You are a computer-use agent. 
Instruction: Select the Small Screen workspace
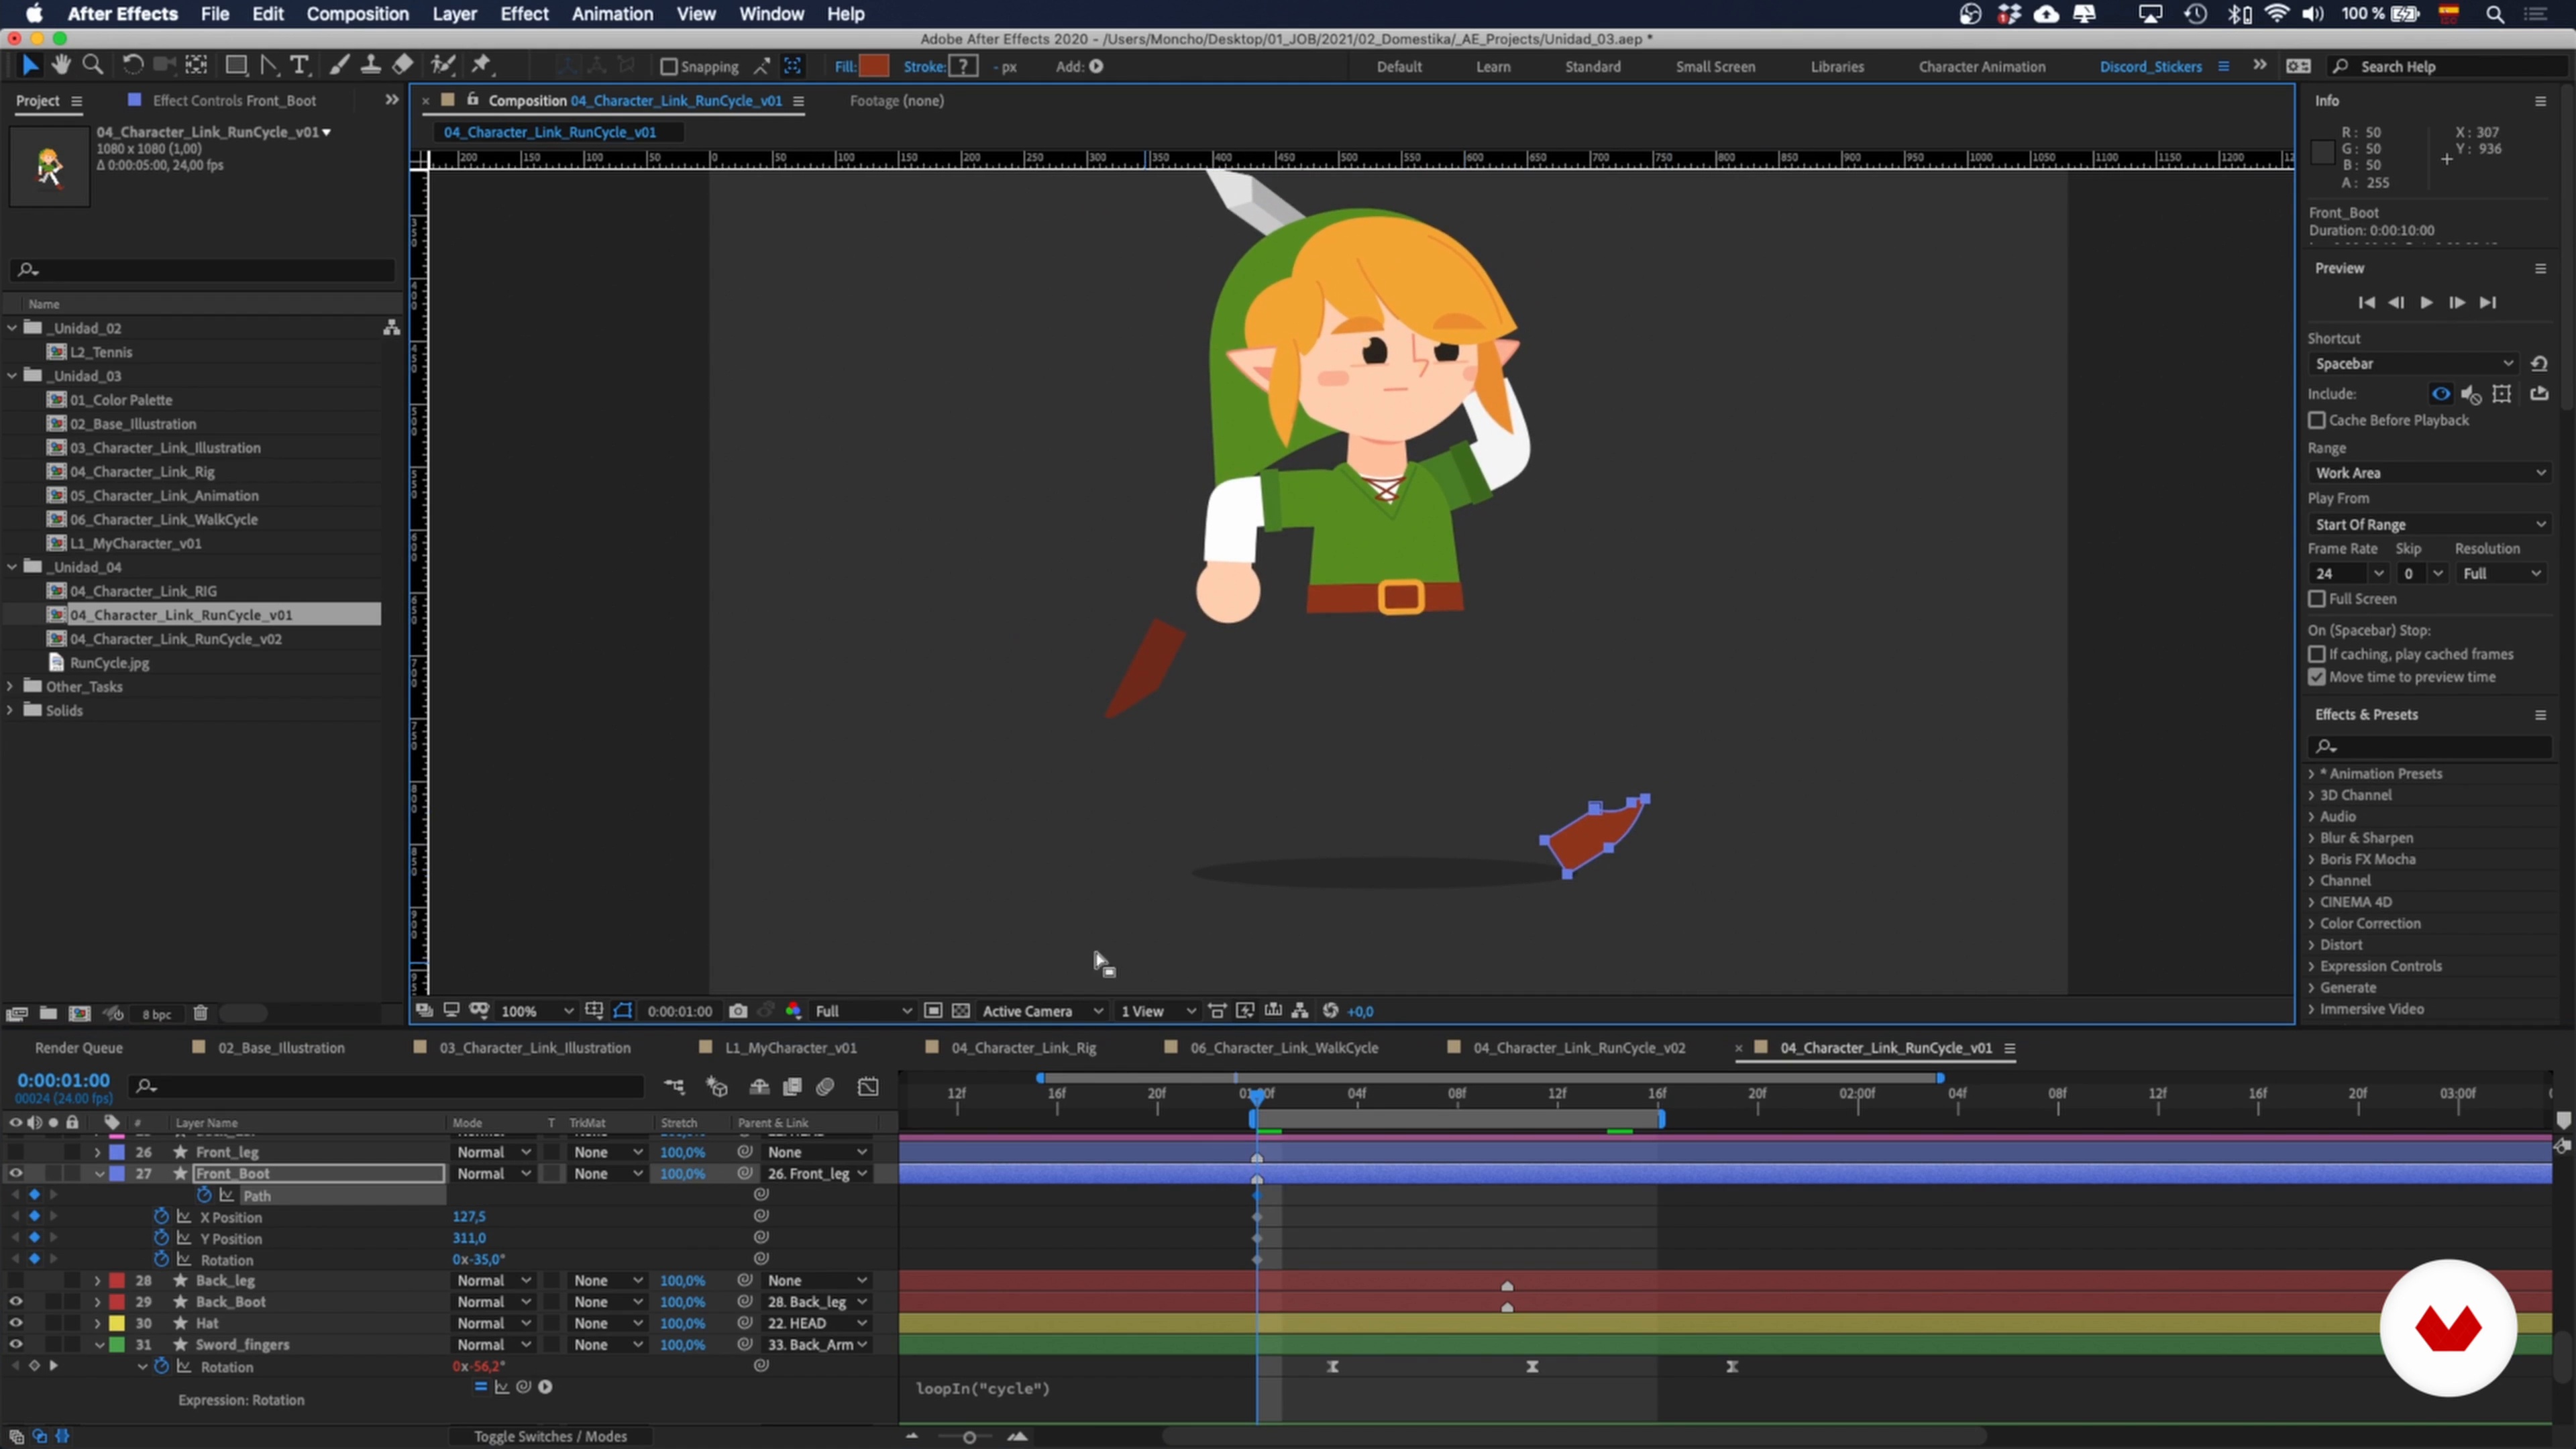(x=1715, y=67)
